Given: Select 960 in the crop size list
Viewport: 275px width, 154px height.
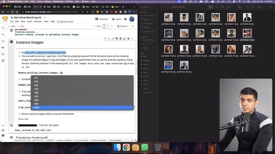Looking at the screenshot, I should coord(82,104).
